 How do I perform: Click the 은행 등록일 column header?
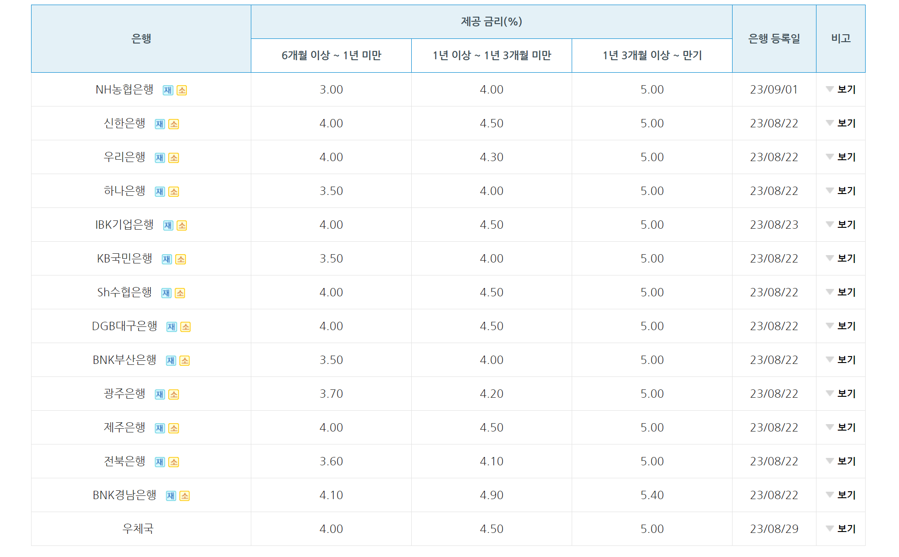click(774, 38)
